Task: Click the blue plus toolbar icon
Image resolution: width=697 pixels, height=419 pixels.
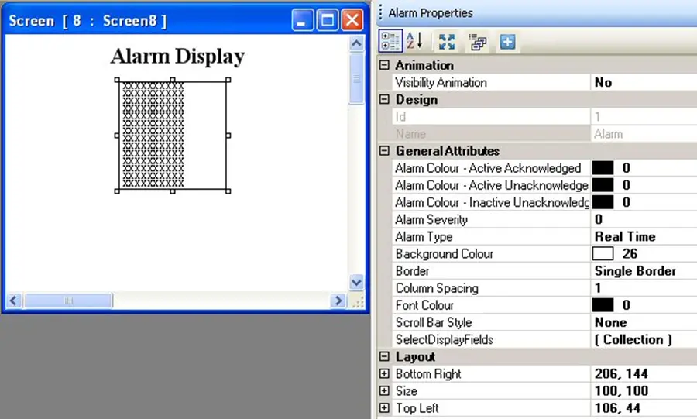Action: [x=507, y=42]
